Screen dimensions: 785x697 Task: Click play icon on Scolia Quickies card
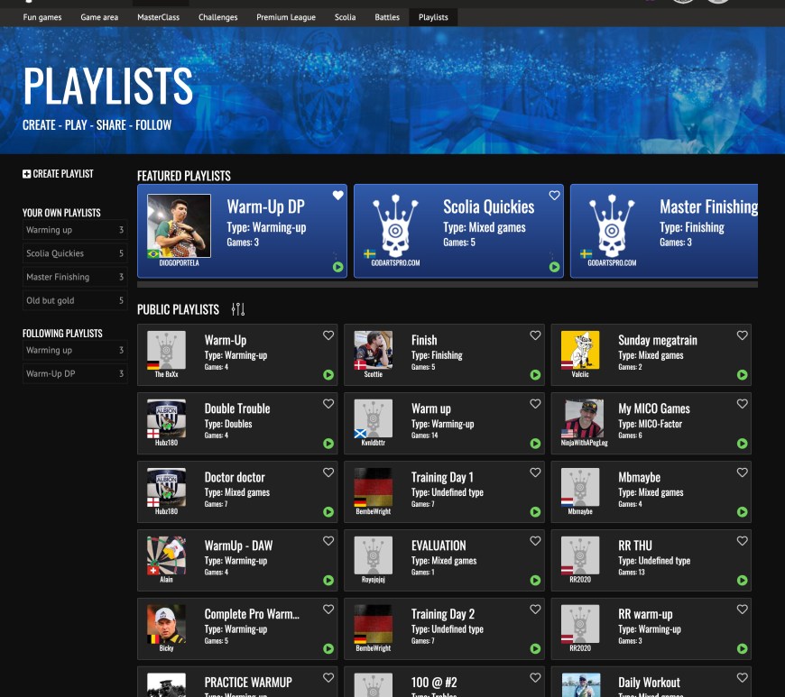(554, 267)
